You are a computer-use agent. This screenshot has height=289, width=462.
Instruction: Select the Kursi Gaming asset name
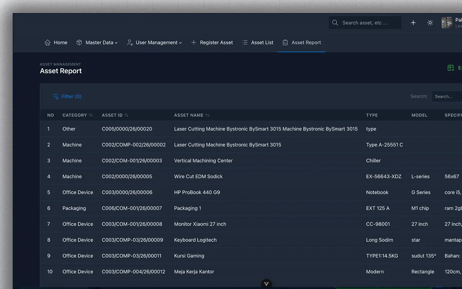pyautogui.click(x=189, y=255)
